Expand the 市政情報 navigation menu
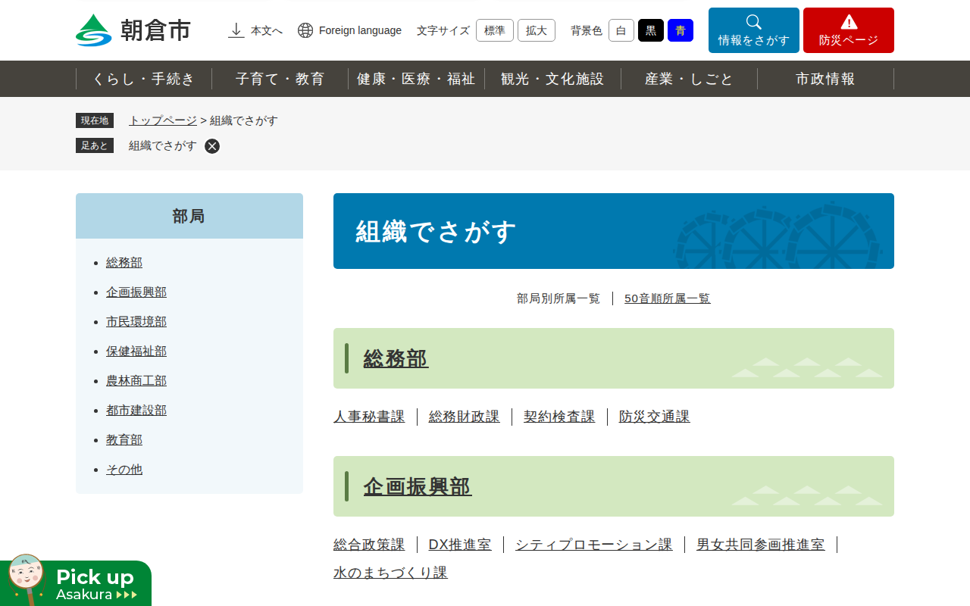This screenshot has width=970, height=606. tap(826, 78)
